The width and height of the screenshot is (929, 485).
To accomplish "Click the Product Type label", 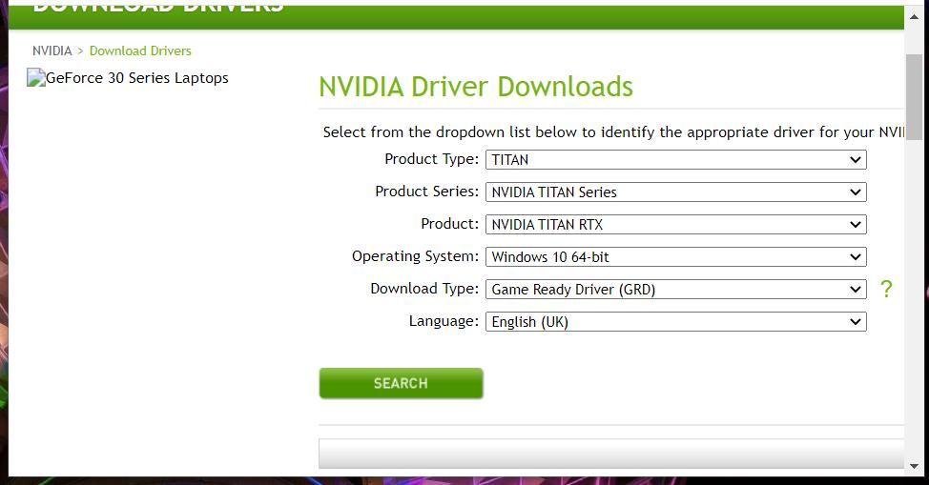I will pos(431,159).
